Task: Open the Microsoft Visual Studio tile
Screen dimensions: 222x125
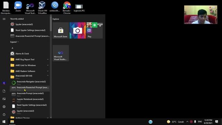Action: (x=61, y=53)
